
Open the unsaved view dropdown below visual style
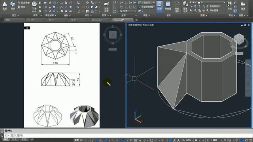point(147,7)
